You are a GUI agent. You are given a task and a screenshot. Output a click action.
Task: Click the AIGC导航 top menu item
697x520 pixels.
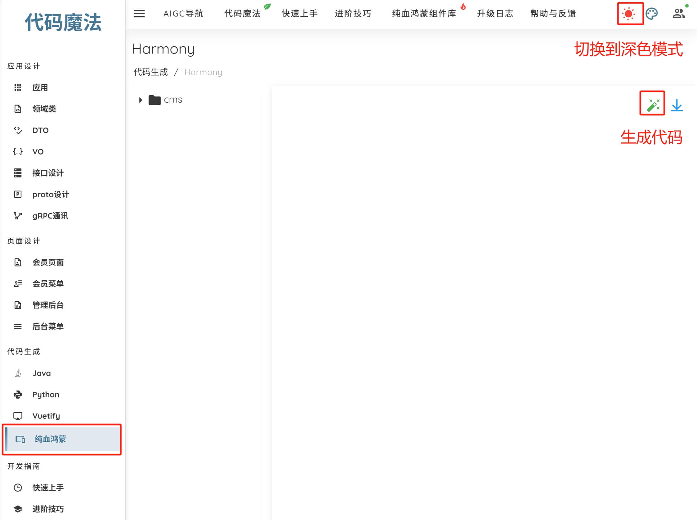tap(183, 14)
